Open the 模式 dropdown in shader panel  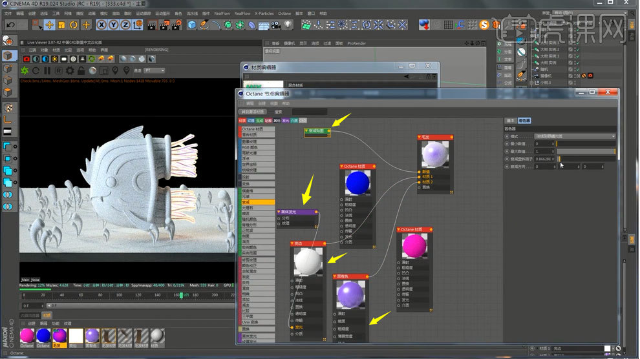(x=575, y=136)
